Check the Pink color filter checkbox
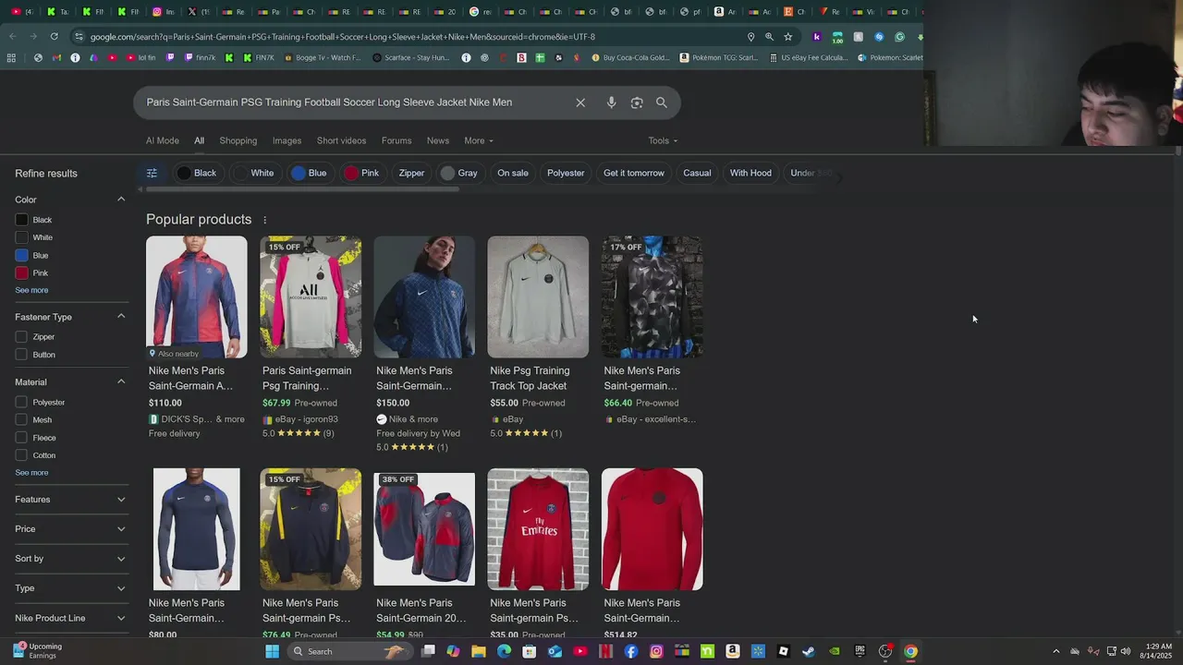Screen dimensions: 1183x665 pyautogui.click(x=21, y=273)
